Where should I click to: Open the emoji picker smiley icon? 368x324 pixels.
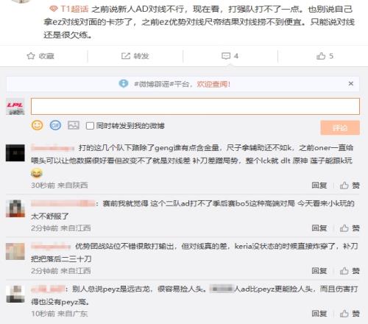pos(38,125)
